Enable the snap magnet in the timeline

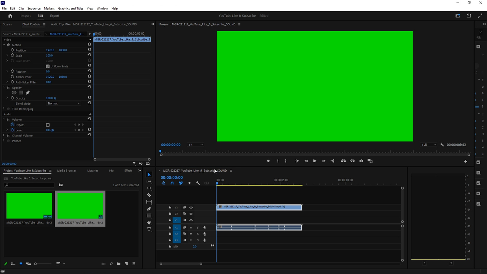[172, 183]
